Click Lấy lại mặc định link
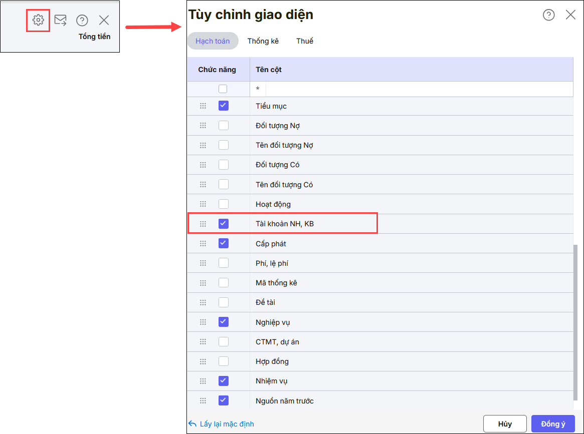Screen dimensions: 584x434 coord(221,424)
